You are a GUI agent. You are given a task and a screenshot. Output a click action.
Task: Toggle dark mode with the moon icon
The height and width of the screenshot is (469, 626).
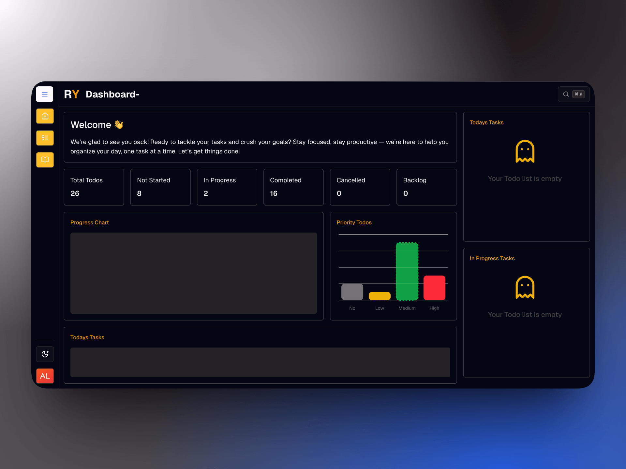click(x=45, y=354)
